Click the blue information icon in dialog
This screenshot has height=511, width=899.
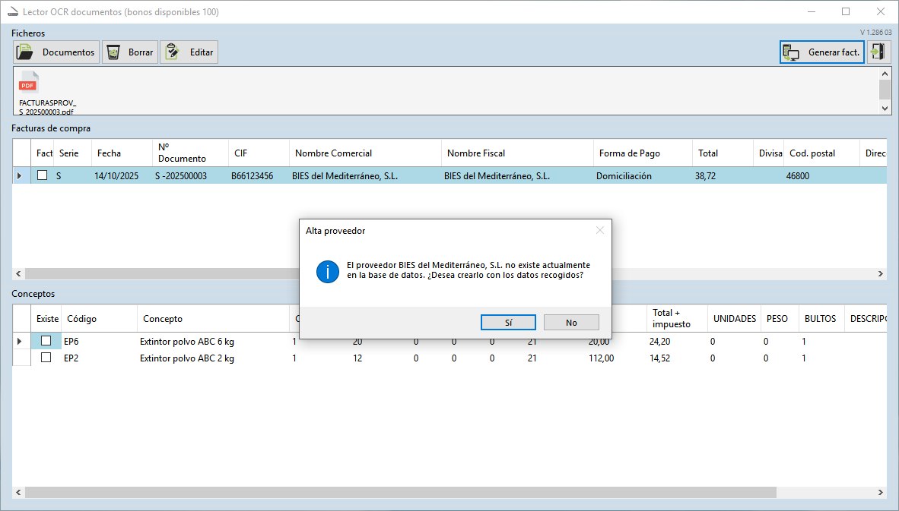coord(327,271)
